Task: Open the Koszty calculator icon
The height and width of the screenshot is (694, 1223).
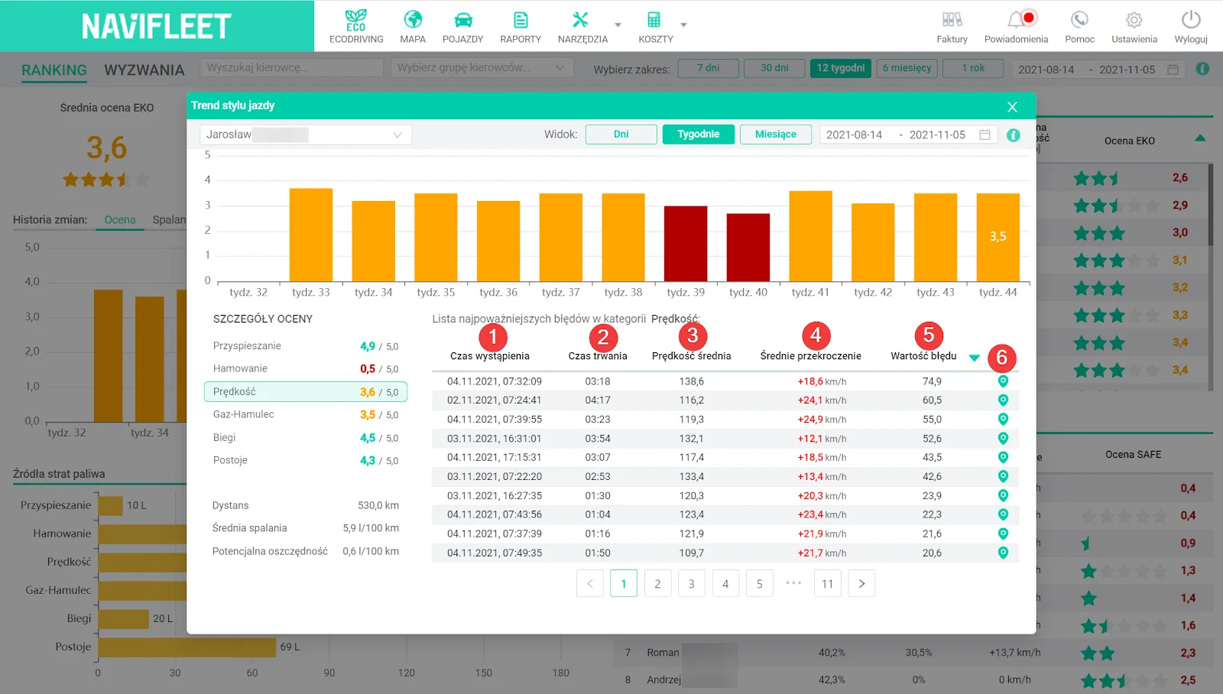Action: [x=654, y=19]
